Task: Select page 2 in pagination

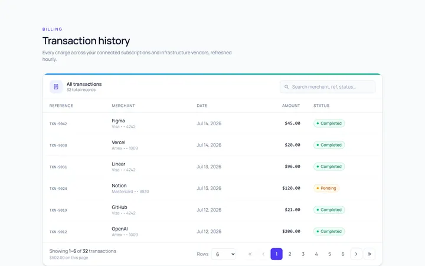Action: 290,254
